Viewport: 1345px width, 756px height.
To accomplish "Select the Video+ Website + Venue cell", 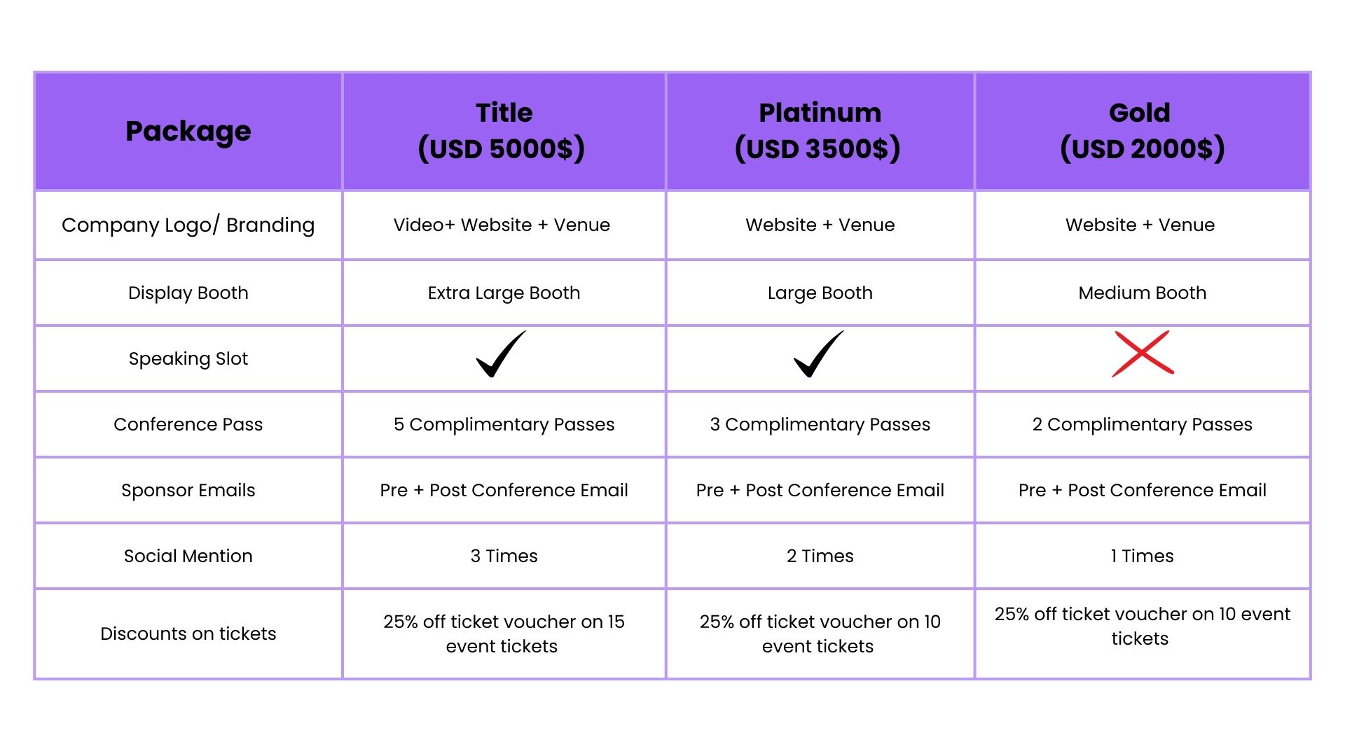I will [502, 225].
